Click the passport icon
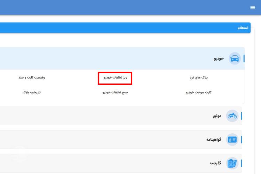 (x=232, y=163)
